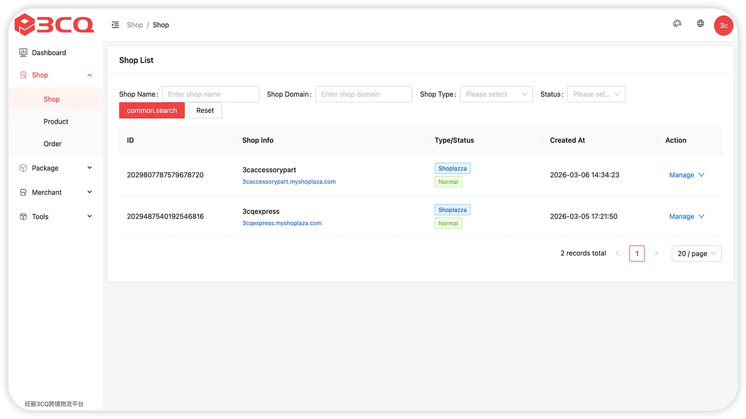Click the Package box icon in the sidebar
746x419 pixels.
click(23, 168)
